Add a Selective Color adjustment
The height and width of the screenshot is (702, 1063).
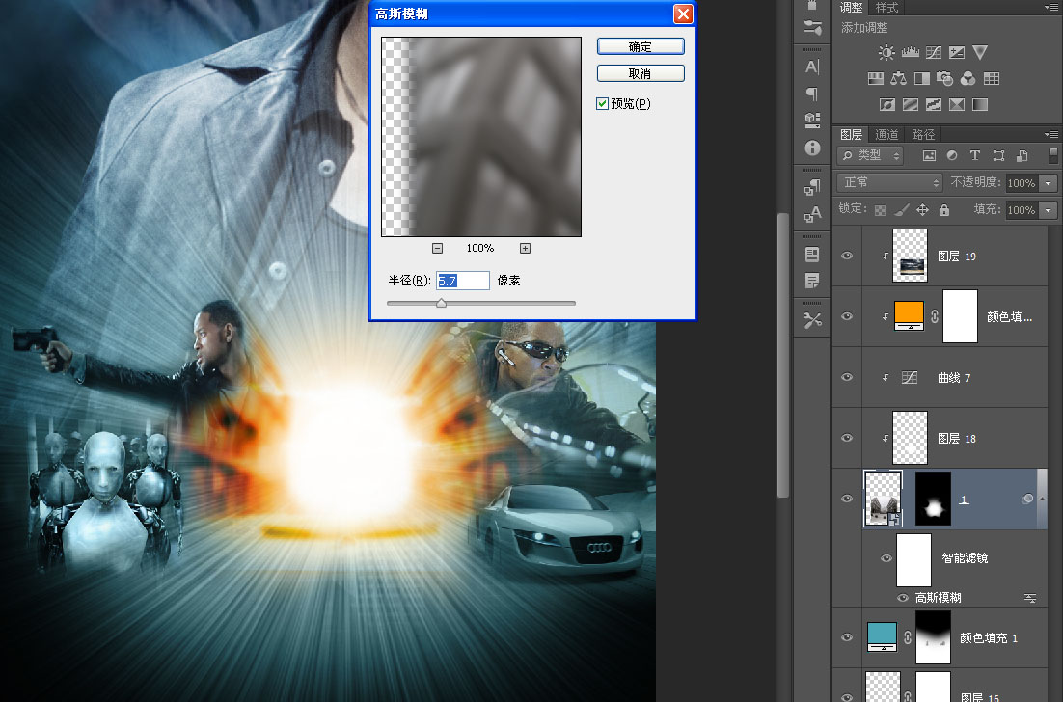957,104
